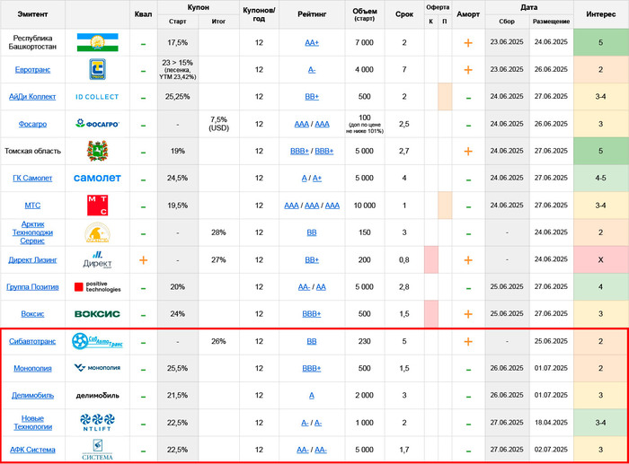The height and width of the screenshot is (464, 629).
Task: Click the 2,8 term cell for Группа Позитив
Action: click(x=404, y=287)
